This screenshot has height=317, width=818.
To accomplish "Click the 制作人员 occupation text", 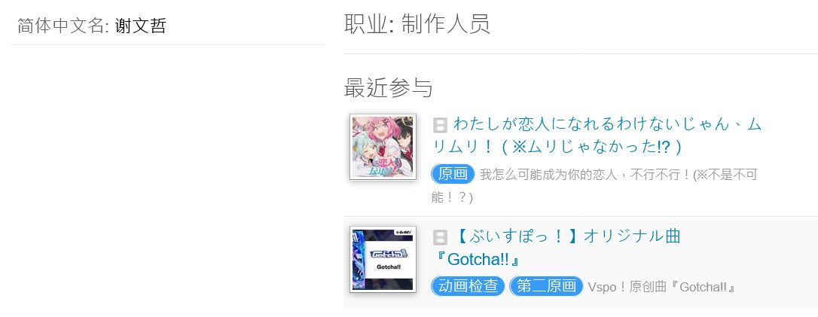I will (x=445, y=23).
